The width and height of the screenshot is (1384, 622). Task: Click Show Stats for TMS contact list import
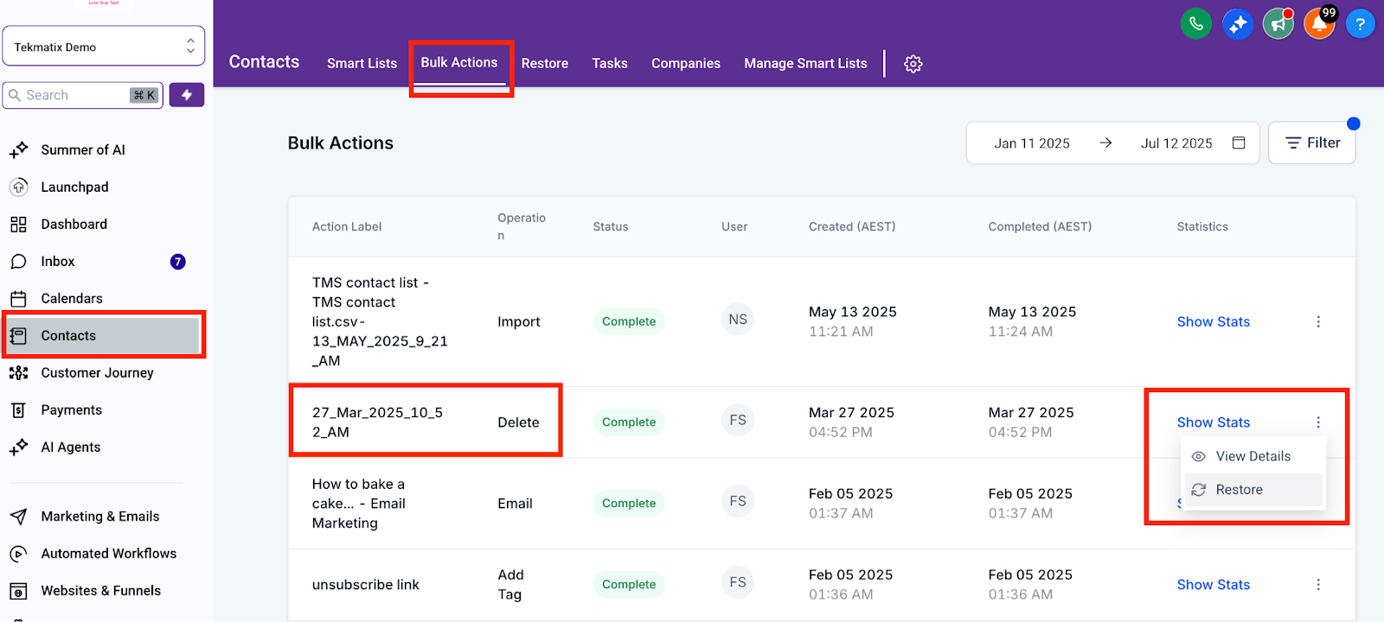click(x=1213, y=321)
